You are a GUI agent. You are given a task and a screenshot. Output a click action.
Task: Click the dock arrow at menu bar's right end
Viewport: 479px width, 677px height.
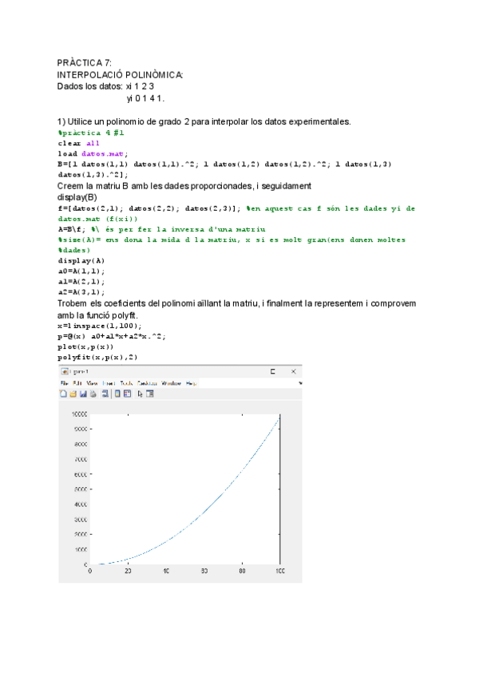click(300, 383)
